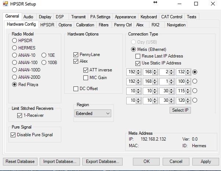Click the Select IP button

[180, 110]
